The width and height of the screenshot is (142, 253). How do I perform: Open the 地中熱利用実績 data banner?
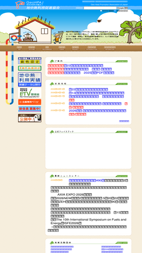pyautogui.click(x=30, y=79)
